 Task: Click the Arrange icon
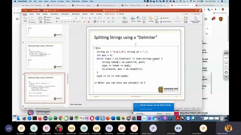pos(151,19)
